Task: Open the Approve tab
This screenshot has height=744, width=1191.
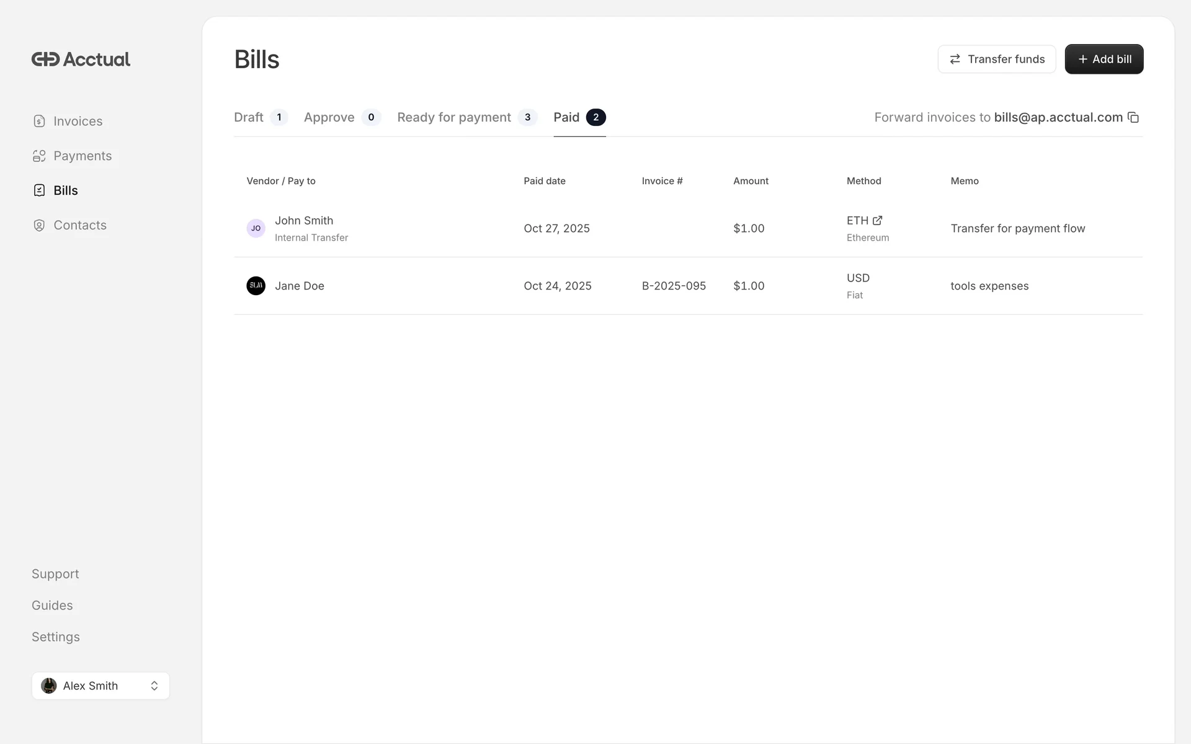Action: pos(329,118)
